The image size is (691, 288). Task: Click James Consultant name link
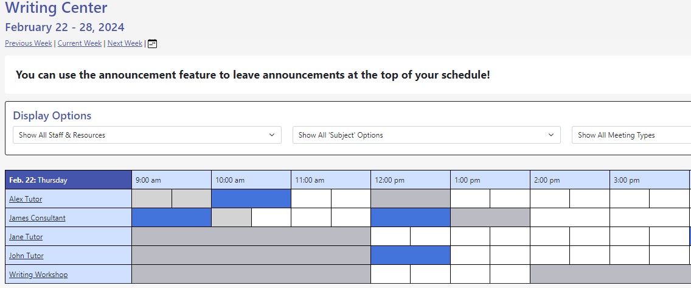pyautogui.click(x=37, y=218)
